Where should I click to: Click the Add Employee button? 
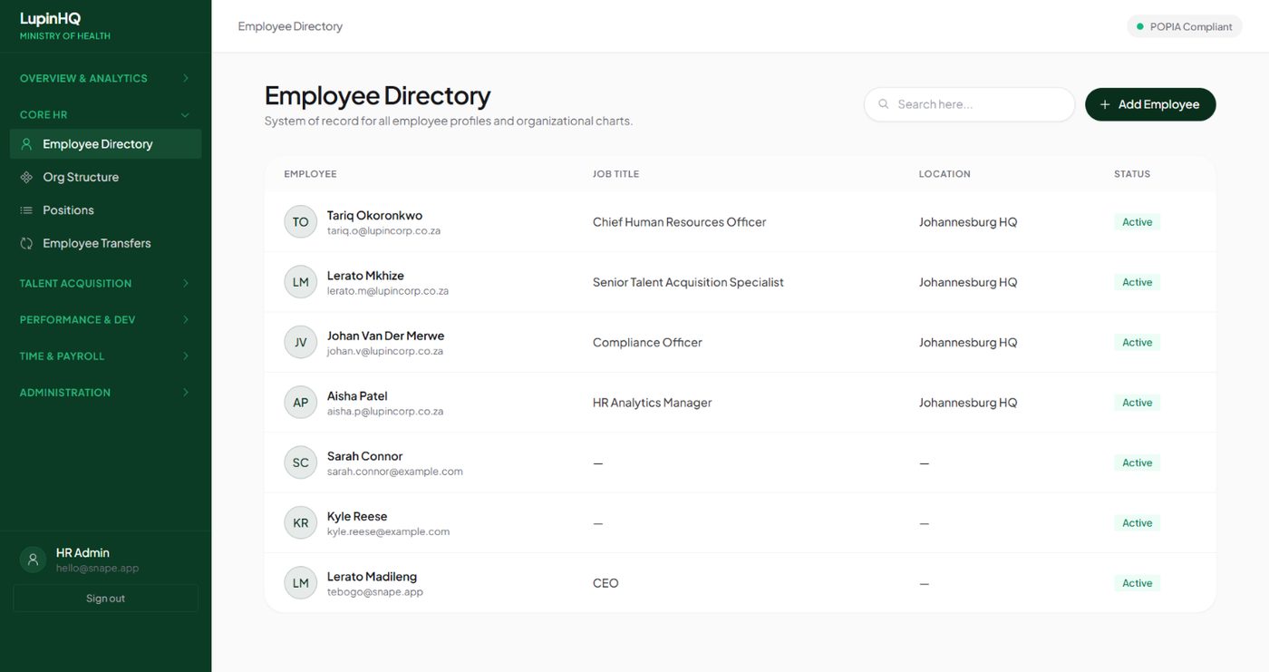coord(1150,104)
